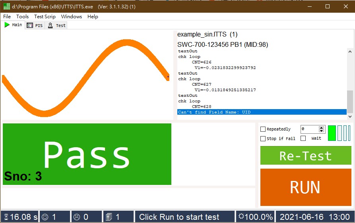Click the hourglass elapsed time icon
Viewport: 355px width, 223px height.
tap(6, 217)
